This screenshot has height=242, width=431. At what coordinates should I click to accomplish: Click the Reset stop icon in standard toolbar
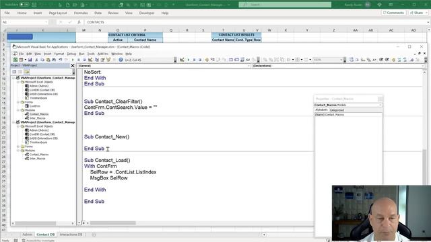coord(84,60)
